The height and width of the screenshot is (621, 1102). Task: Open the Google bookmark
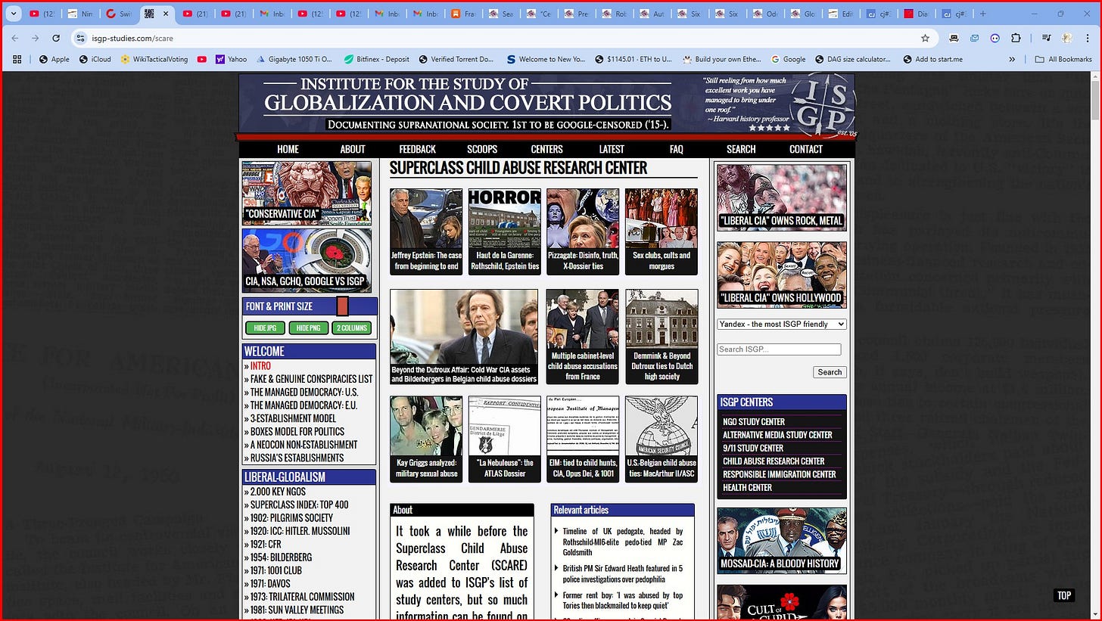[788, 59]
